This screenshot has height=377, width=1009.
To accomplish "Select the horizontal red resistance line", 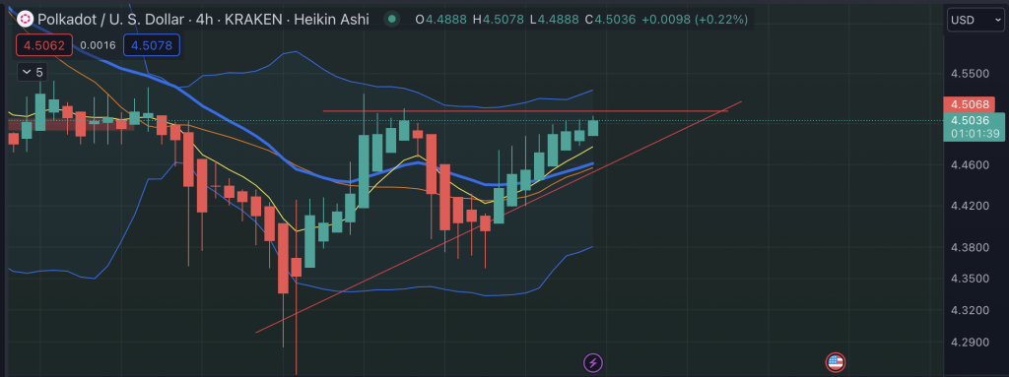I will [524, 111].
